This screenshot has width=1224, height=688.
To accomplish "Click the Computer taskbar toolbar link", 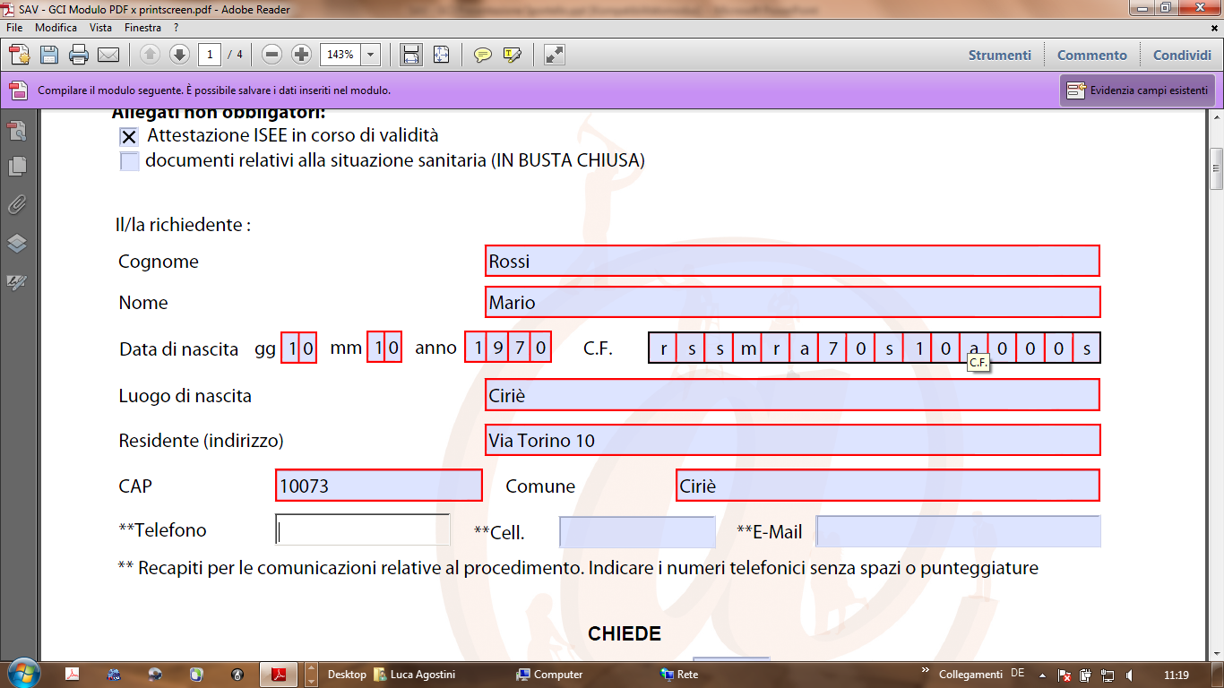I will click(x=549, y=675).
